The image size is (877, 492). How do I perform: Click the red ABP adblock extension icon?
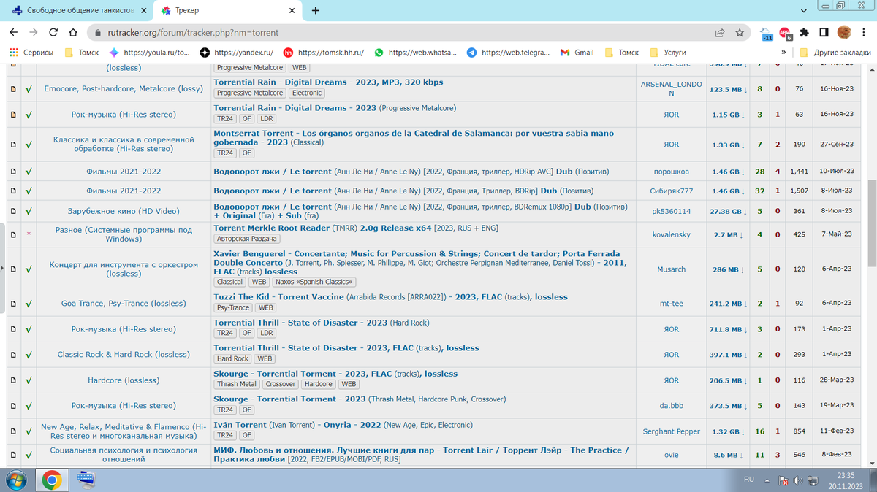point(785,33)
